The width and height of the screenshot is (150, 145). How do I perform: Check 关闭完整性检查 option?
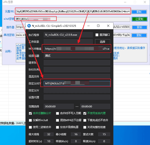85,127
